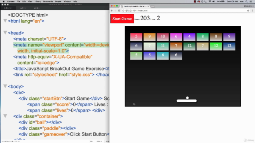Open Spotlight search in menu bar
This screenshot has width=255, height=143.
pyautogui.click(x=247, y=2)
